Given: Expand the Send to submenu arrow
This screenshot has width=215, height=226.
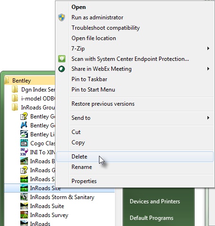Looking at the screenshot, I should click(208, 117).
